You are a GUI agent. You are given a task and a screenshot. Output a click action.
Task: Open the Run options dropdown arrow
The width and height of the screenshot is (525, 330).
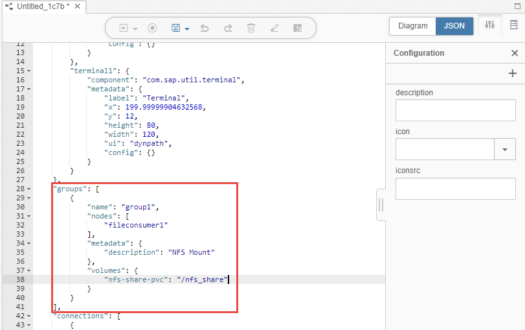click(135, 29)
